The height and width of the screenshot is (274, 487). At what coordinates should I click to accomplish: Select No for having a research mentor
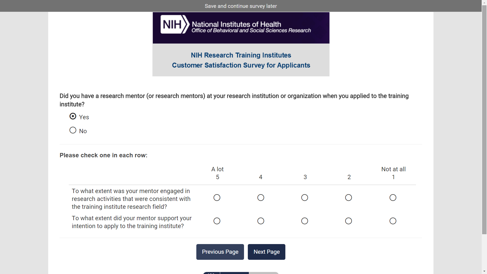pos(73,130)
